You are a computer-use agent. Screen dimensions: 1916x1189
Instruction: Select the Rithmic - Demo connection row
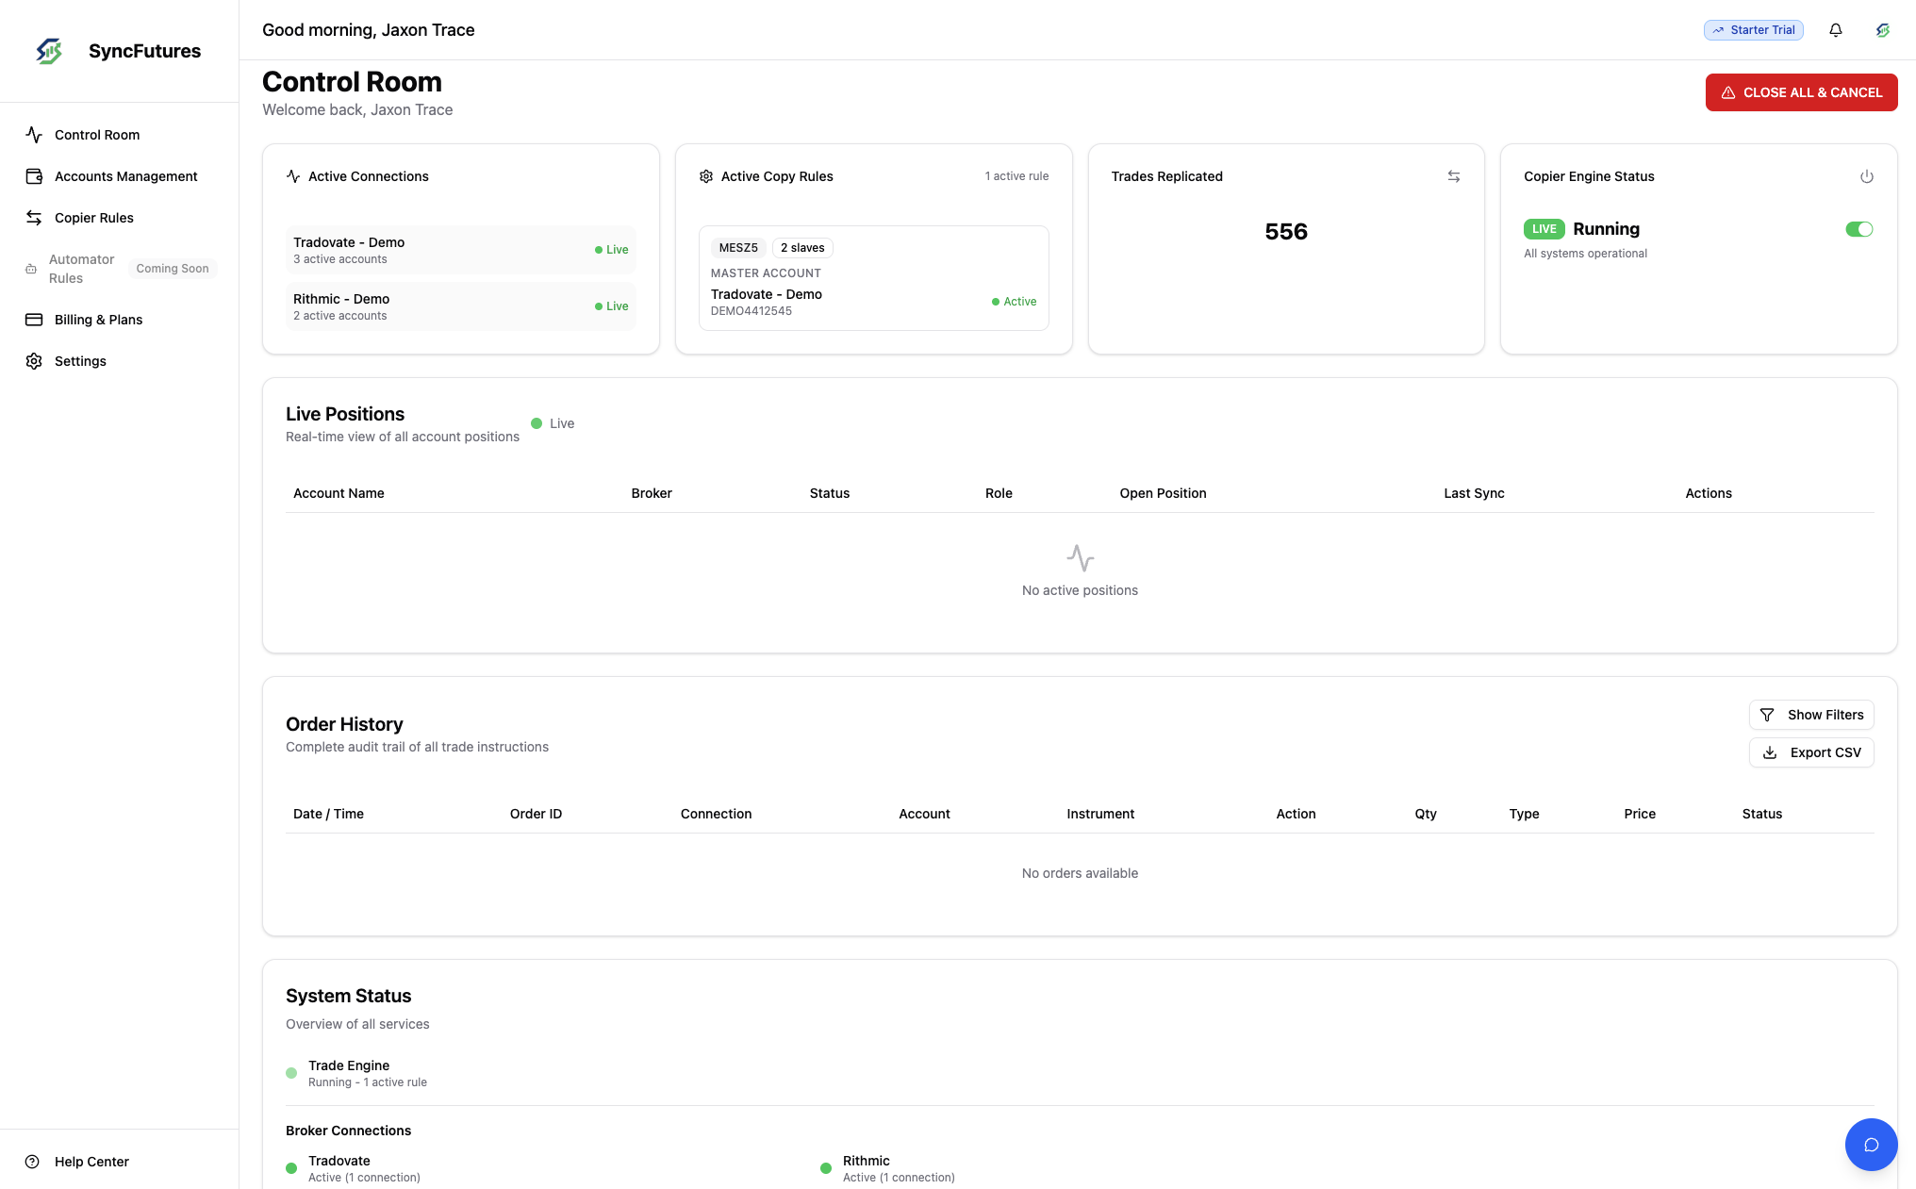point(460,306)
